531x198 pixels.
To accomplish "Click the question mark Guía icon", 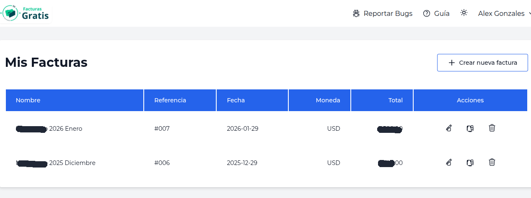I will (427, 14).
